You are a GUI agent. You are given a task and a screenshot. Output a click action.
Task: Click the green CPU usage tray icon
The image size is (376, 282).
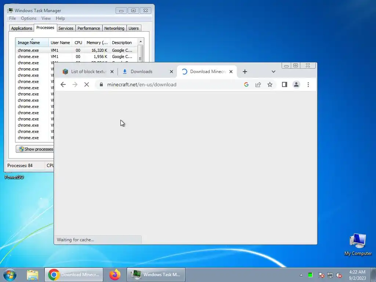tap(310, 275)
